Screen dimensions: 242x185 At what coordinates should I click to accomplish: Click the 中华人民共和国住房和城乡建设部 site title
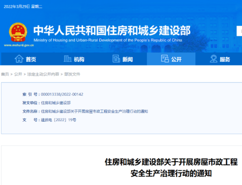112,31
